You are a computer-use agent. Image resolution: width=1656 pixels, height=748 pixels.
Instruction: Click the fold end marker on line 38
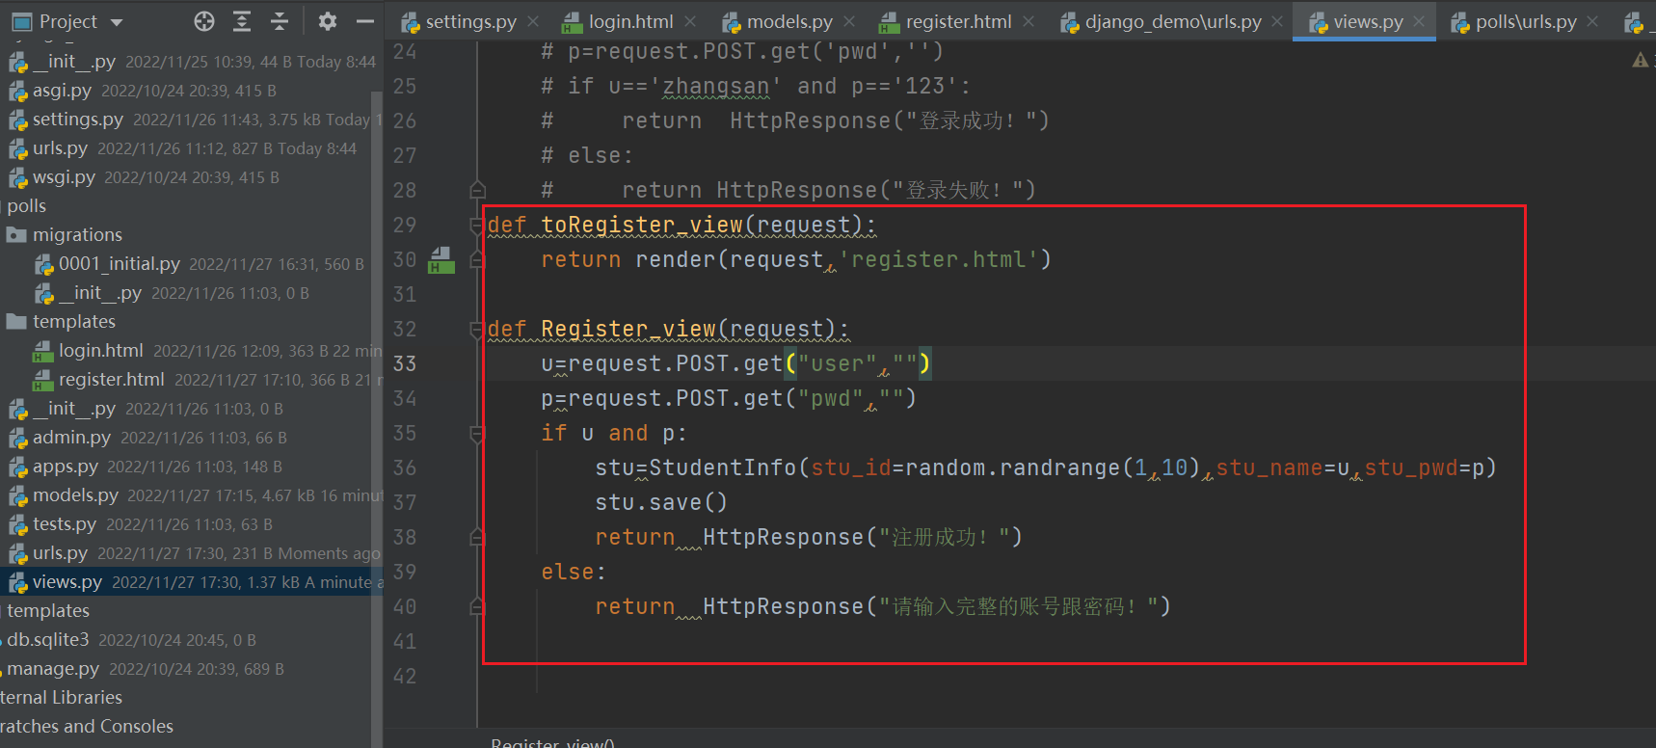(477, 537)
